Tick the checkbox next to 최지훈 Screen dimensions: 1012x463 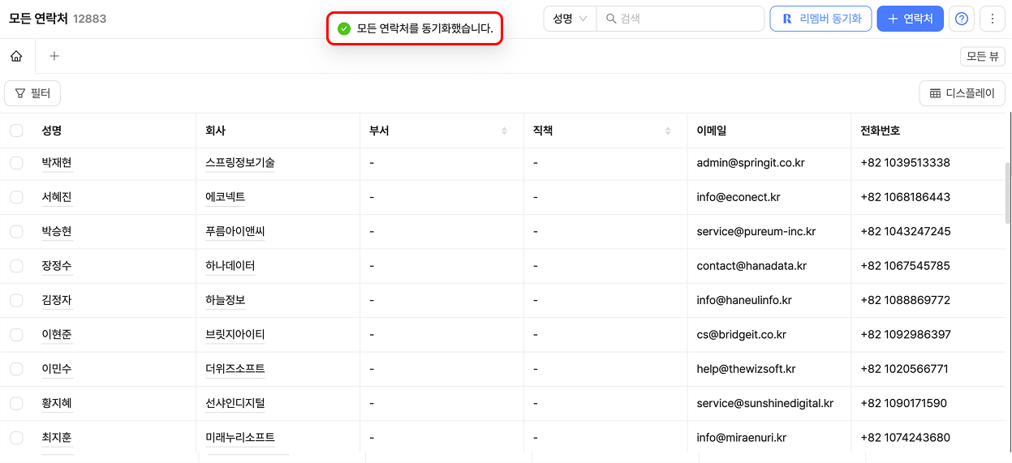point(16,438)
